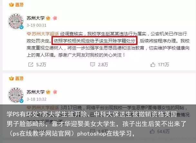Open the 苏州大学超话 topic link in second post
Viewport: 196px width, 143px height.
pyautogui.click(x=43, y=108)
